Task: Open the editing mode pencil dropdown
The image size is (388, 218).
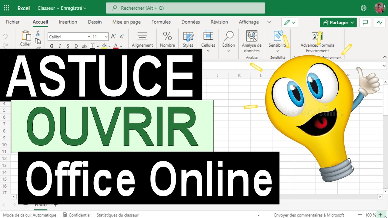Action: coord(289,22)
